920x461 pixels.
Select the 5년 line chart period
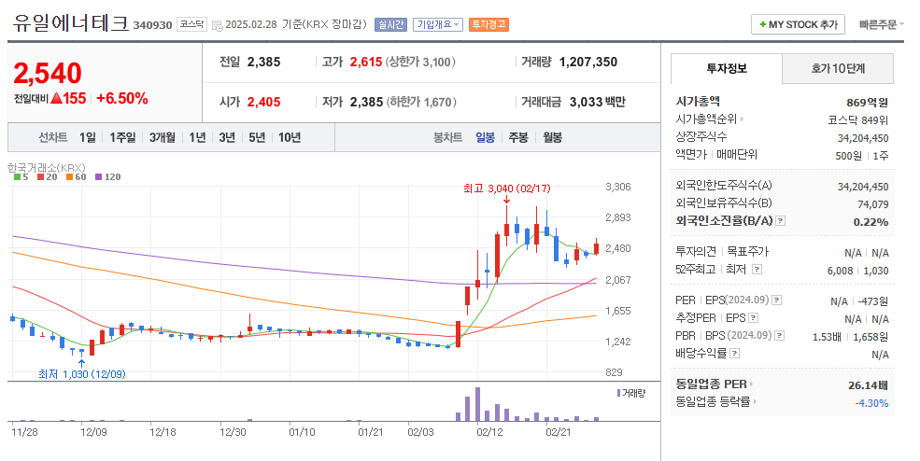[257, 137]
